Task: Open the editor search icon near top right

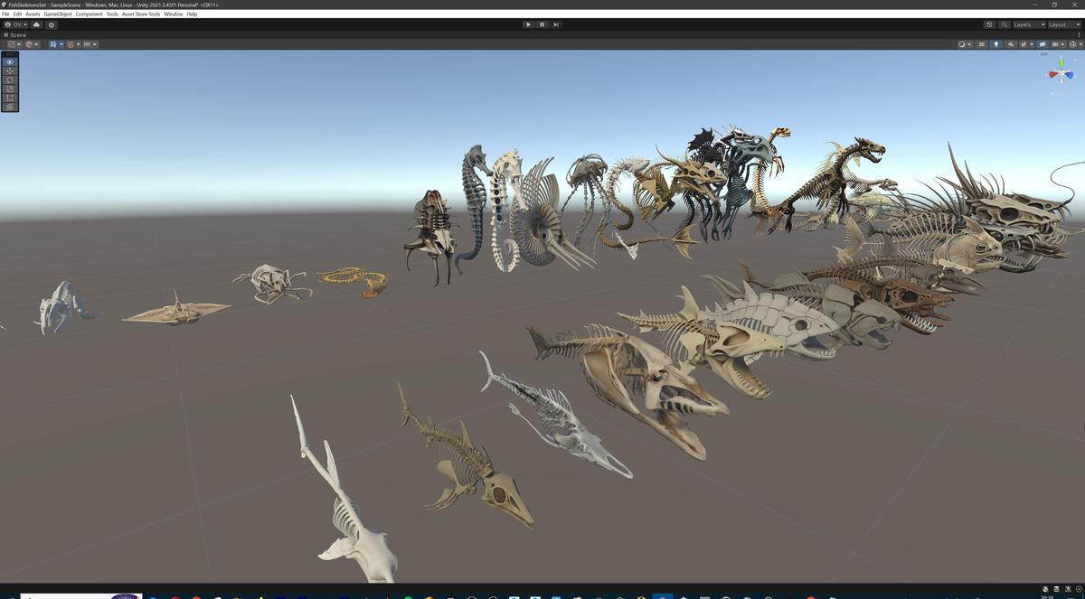Action: pyautogui.click(x=1004, y=24)
